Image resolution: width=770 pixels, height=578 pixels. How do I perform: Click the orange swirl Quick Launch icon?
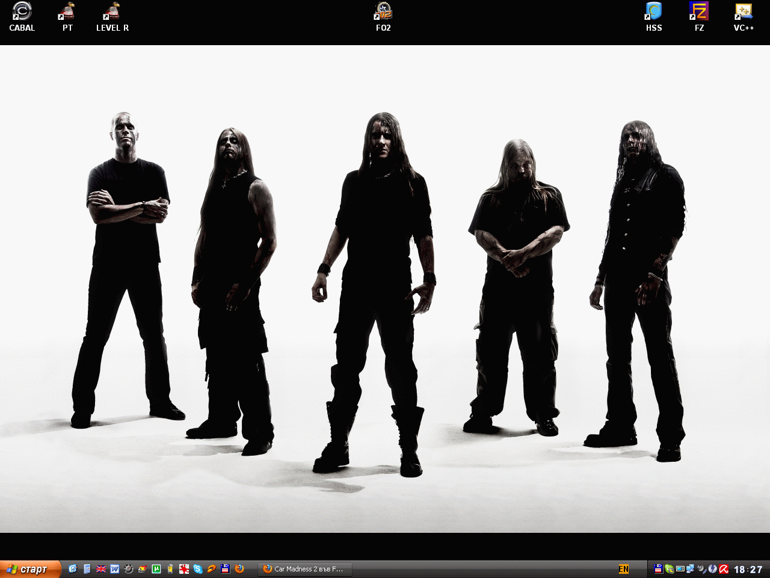pyautogui.click(x=212, y=569)
